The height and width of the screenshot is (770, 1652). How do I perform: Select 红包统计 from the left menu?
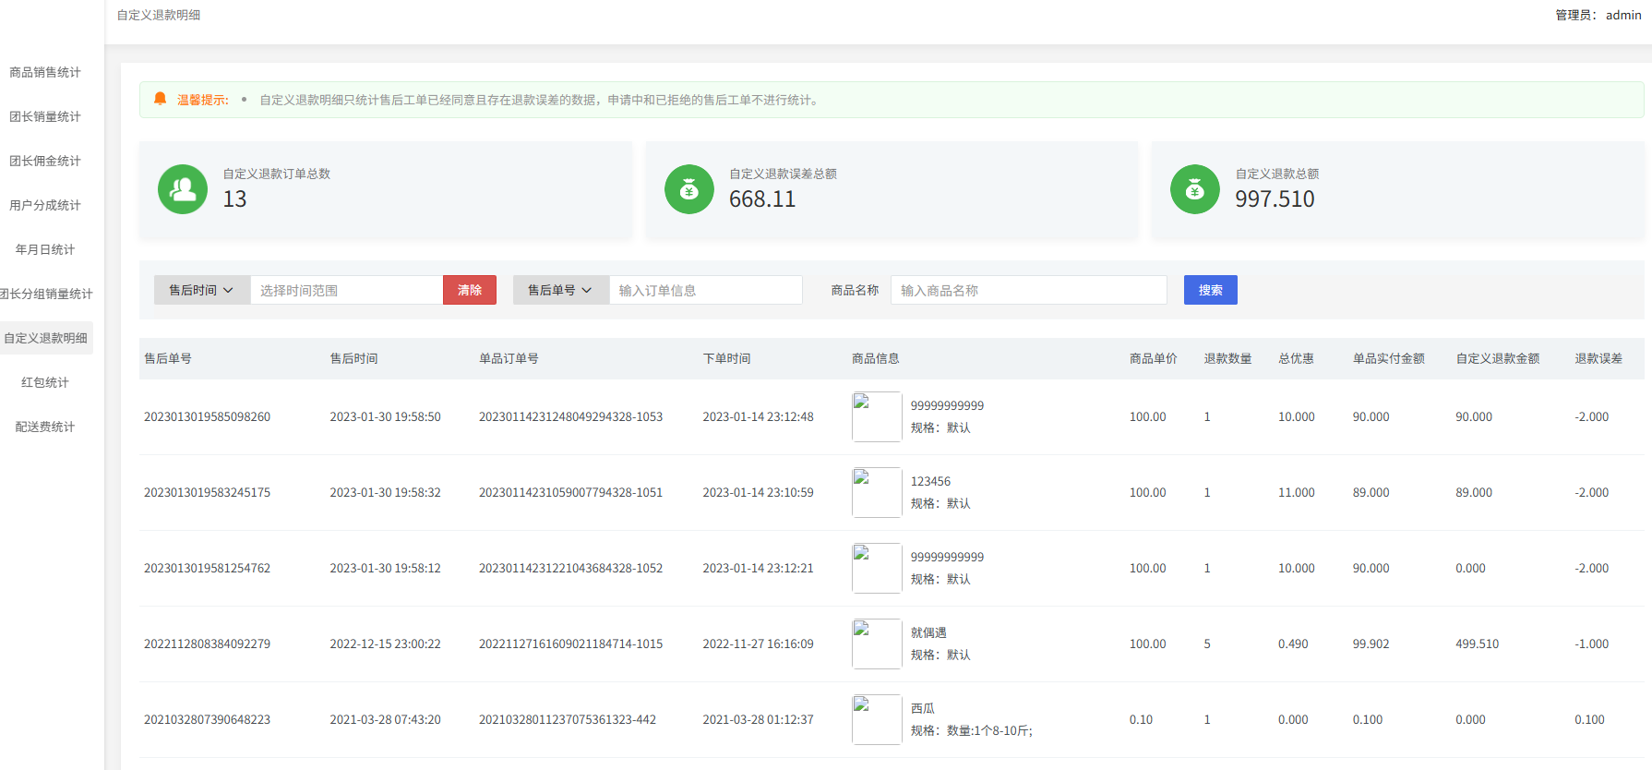click(45, 382)
